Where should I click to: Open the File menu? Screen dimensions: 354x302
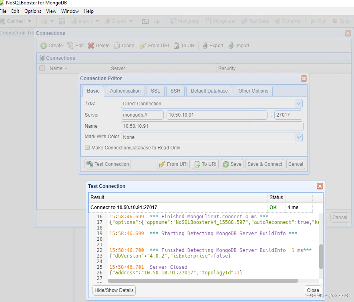click(x=3, y=11)
